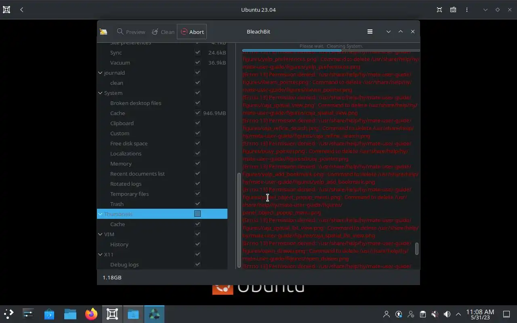Toggle the Clipboard checkbox
Viewport: 517px width, 323px height.
tap(198, 123)
